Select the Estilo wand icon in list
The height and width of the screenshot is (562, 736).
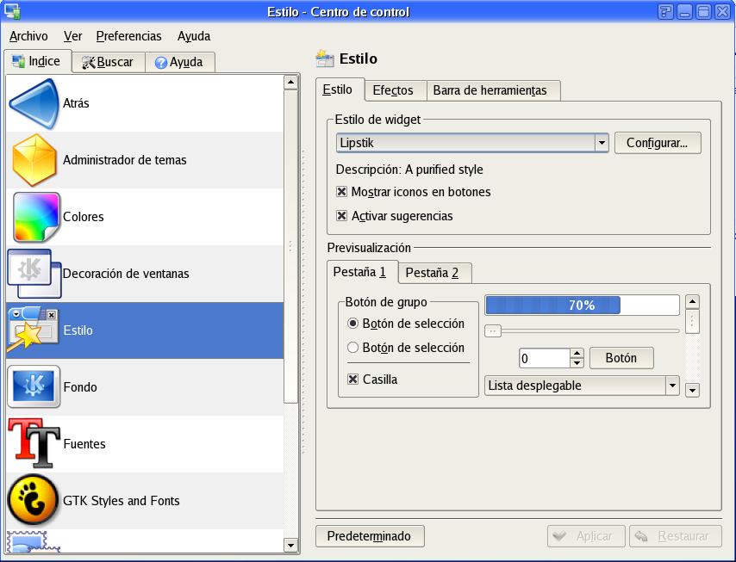[33, 330]
